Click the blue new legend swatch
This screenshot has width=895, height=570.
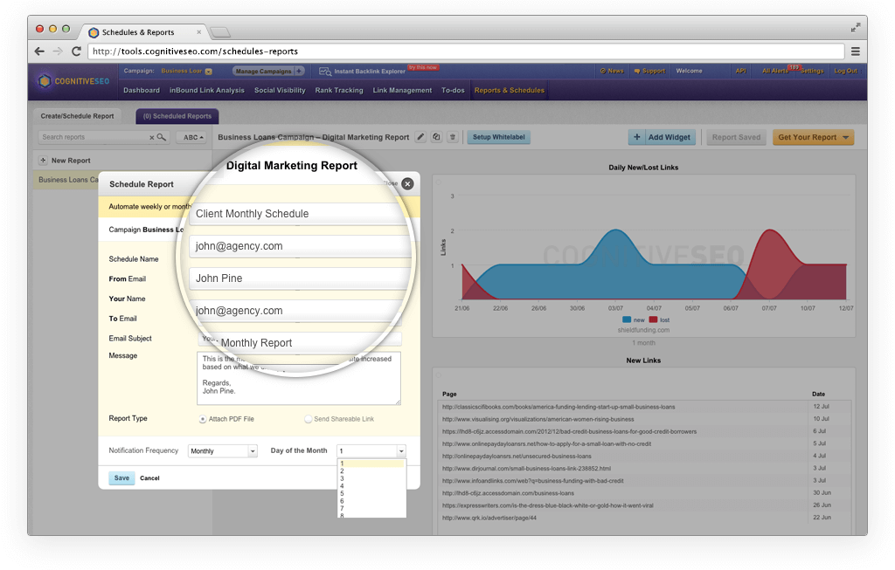tap(627, 320)
